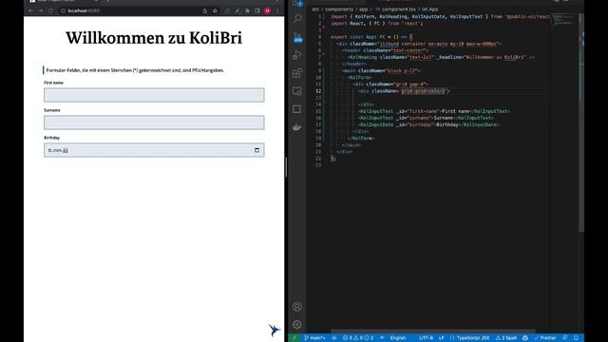Open the browser extensions puzzle icon
Screen dimensions: 608x342
coord(247,10)
